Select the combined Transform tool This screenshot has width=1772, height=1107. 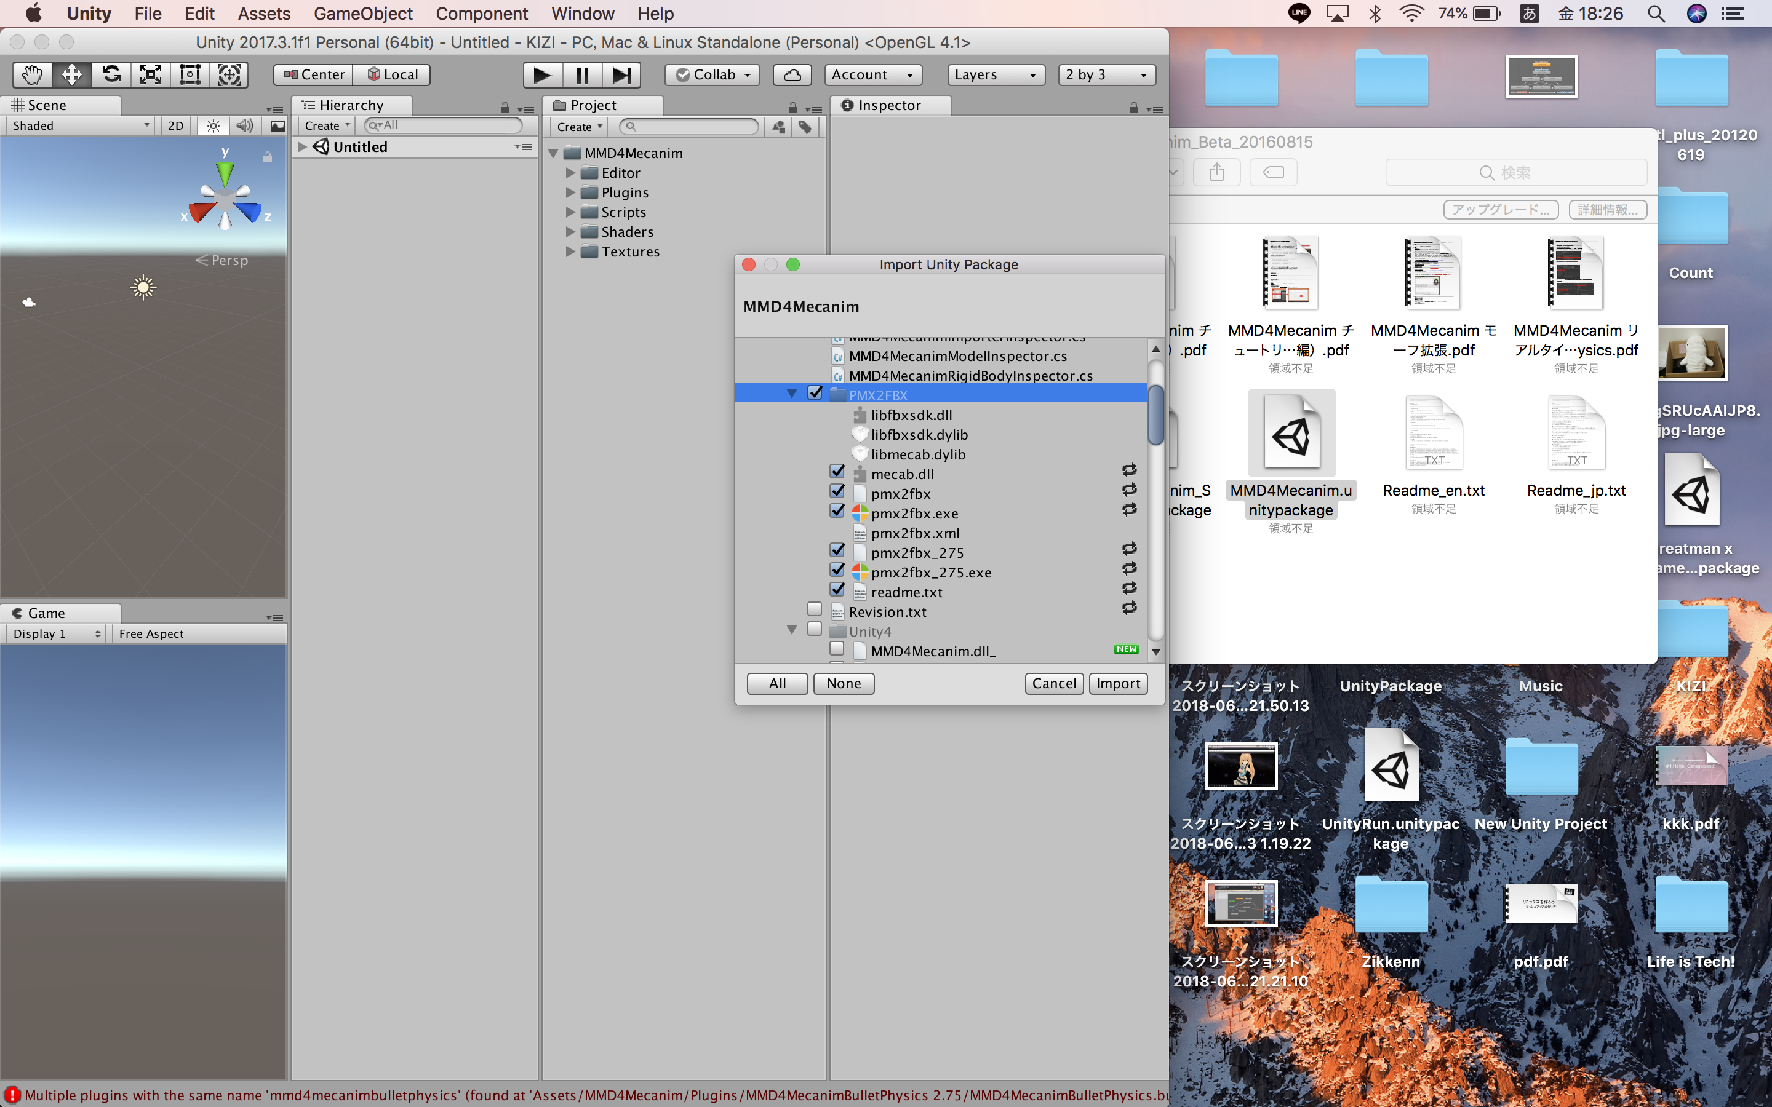coord(229,74)
